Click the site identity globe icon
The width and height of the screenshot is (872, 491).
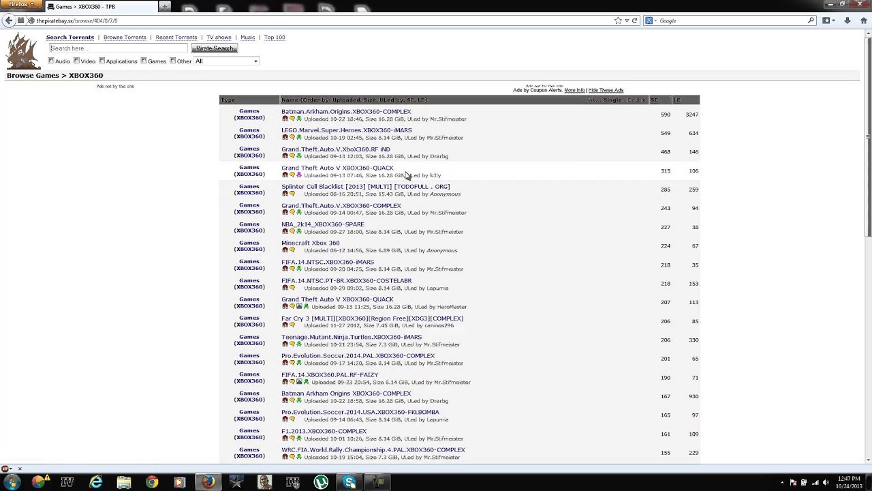31,20
